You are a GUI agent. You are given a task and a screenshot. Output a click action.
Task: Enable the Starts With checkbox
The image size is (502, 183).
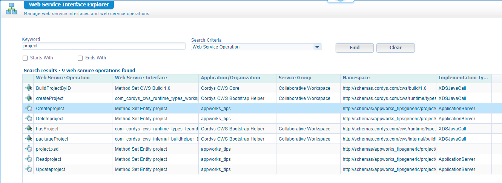pyautogui.click(x=25, y=58)
